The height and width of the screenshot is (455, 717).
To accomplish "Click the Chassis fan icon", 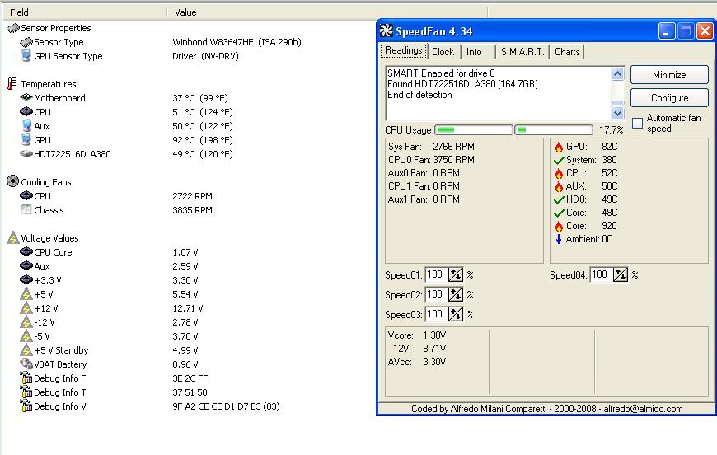I will pos(26,209).
